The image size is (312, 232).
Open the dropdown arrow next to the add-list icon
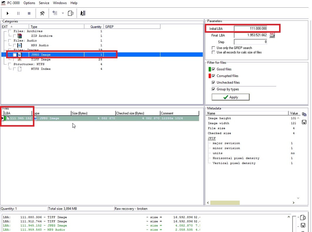point(63,13)
